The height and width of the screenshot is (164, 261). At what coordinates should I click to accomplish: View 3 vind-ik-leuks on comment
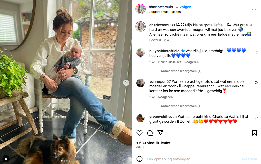coord(170,62)
